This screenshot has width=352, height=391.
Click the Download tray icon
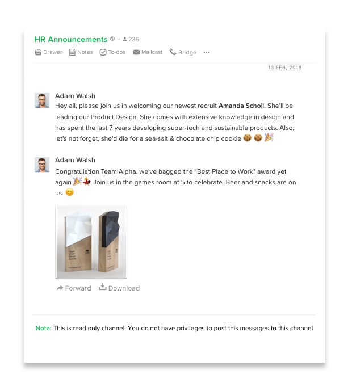point(103,287)
